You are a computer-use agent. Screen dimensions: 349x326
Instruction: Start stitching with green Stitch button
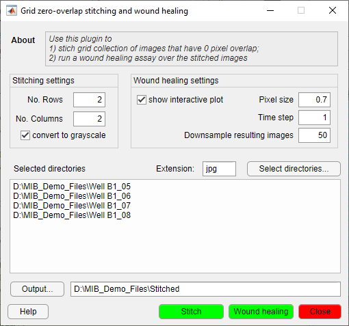coord(191,312)
